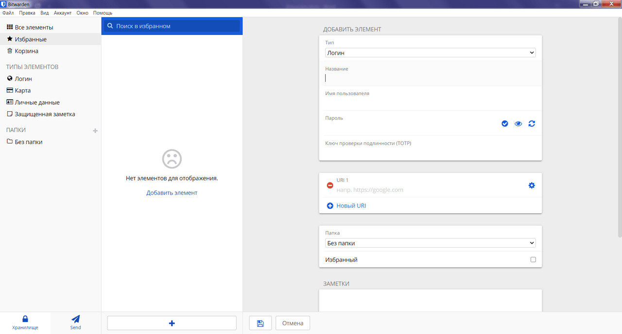Screen dimensions: 622x334
Task: Add a new folder with plus icon
Action: pyautogui.click(x=95, y=131)
